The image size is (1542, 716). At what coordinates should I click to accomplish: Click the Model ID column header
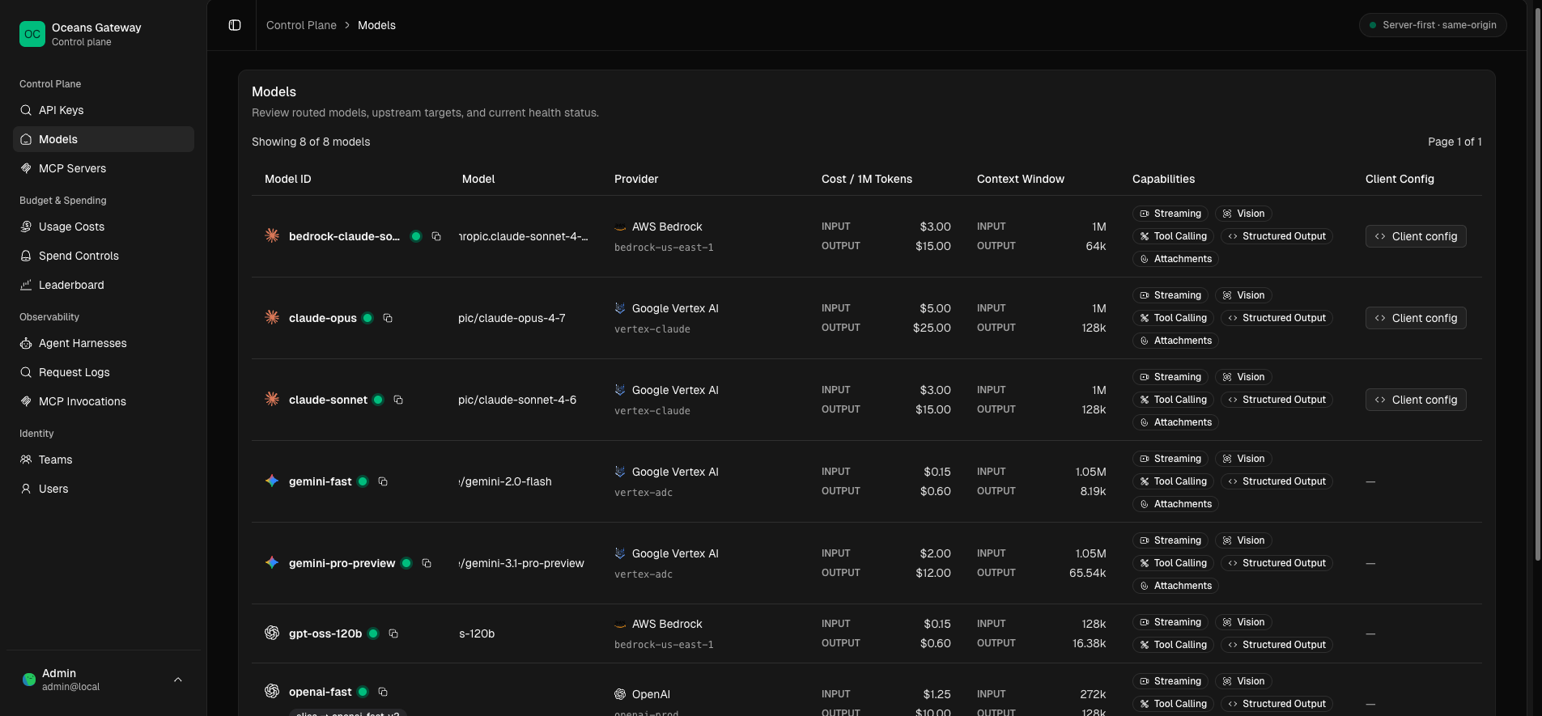pyautogui.click(x=288, y=179)
